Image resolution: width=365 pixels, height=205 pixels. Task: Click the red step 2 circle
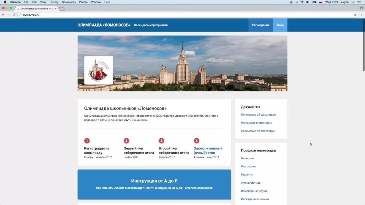pyautogui.click(x=126, y=141)
